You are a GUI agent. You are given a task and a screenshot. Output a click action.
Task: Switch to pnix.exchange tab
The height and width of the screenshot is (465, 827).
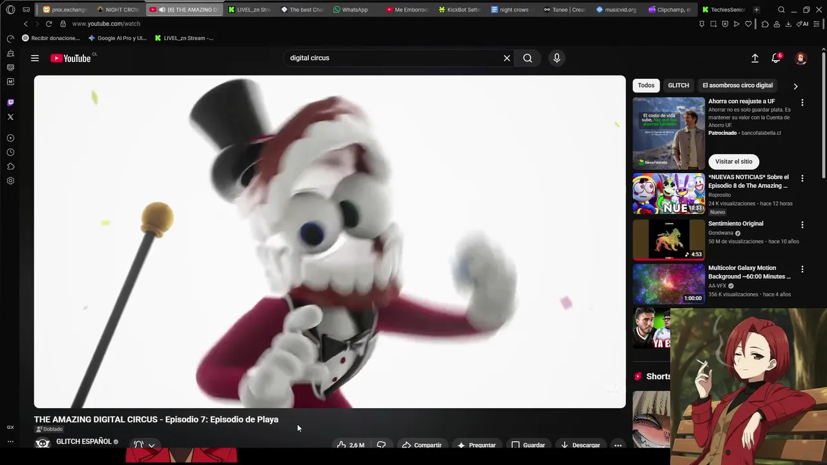65,10
